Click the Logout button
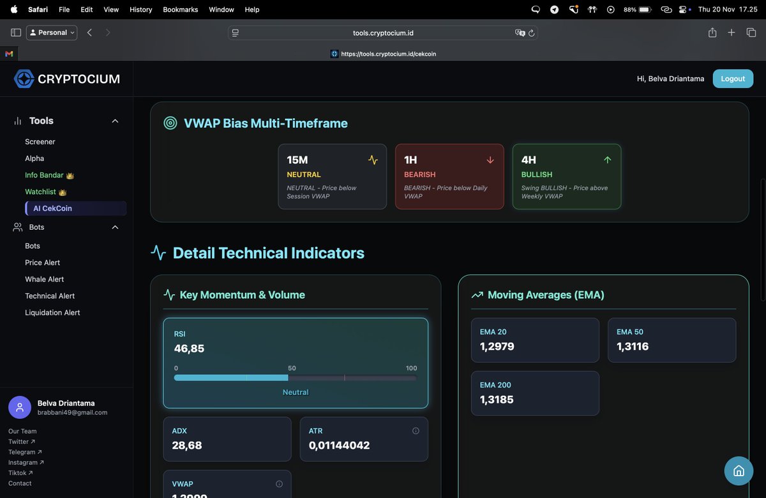766x498 pixels. 733,79
